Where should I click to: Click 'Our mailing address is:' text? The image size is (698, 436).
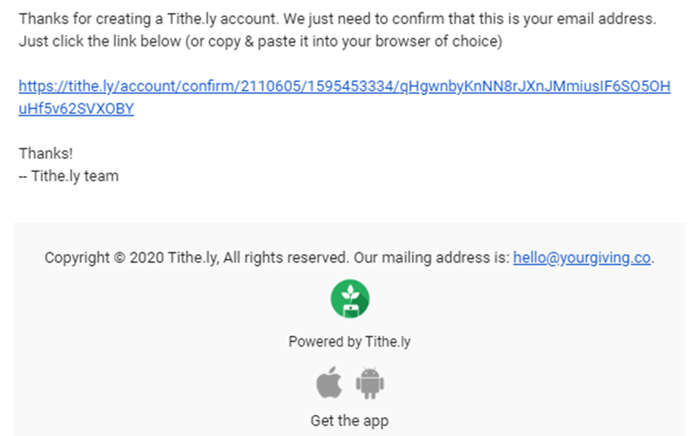click(431, 258)
